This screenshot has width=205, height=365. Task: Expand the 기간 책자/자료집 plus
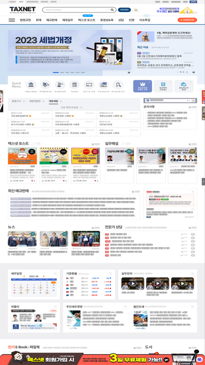coord(81,107)
